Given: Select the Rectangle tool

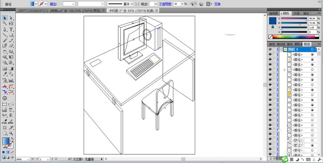Looking at the screenshot, I should (x=11, y=35).
